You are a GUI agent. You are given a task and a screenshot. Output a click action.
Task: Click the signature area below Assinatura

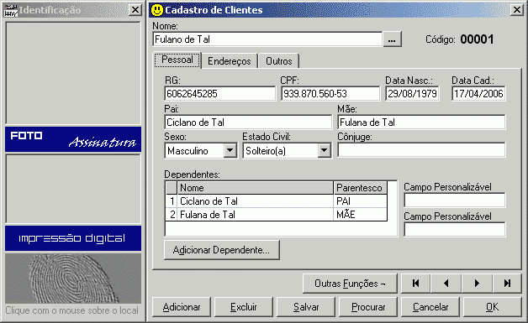tap(73, 189)
